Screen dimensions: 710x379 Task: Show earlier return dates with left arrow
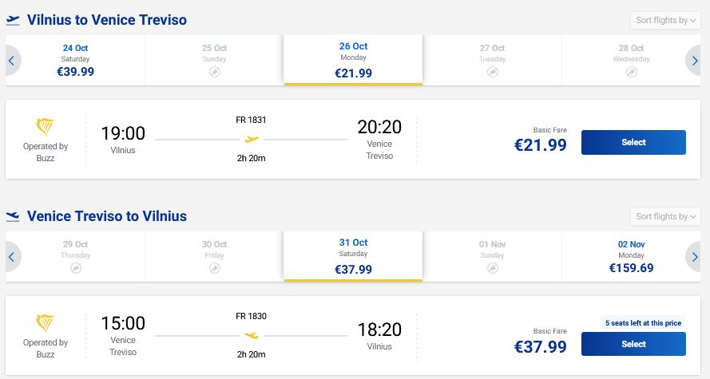pos(13,256)
